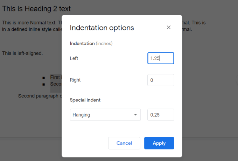
Task: Click the Special indent section label
Action: click(x=85, y=100)
